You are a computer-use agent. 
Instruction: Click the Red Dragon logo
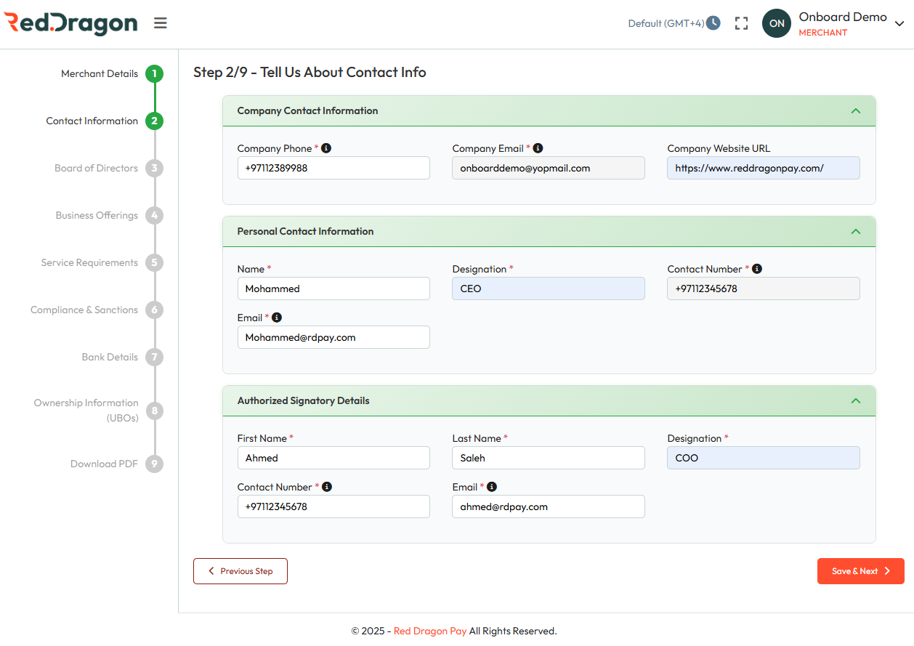70,23
